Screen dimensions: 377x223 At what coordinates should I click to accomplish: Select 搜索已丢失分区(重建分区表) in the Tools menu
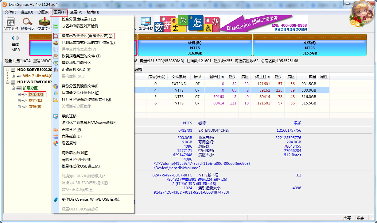coord(87,36)
